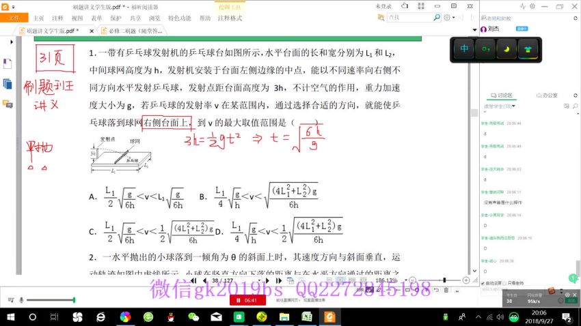The image size is (581, 326).
Task: Open the action center notifications icon
Action: (x=567, y=317)
